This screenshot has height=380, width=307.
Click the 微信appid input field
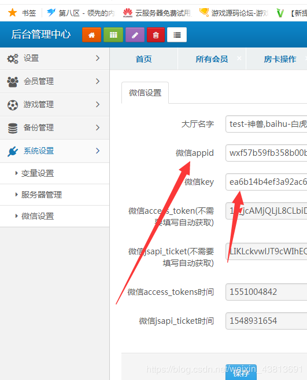pos(267,153)
